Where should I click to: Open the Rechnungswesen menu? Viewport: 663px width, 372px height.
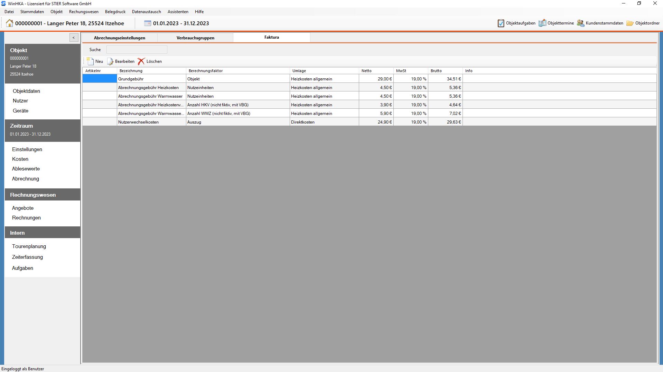[84, 12]
